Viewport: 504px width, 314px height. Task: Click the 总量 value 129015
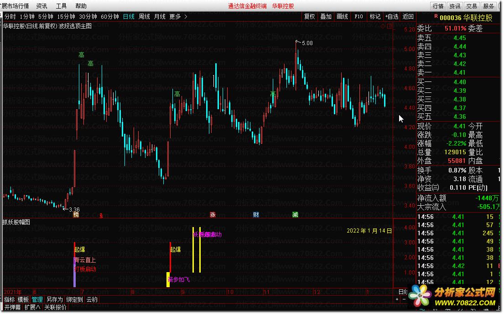(x=455, y=152)
